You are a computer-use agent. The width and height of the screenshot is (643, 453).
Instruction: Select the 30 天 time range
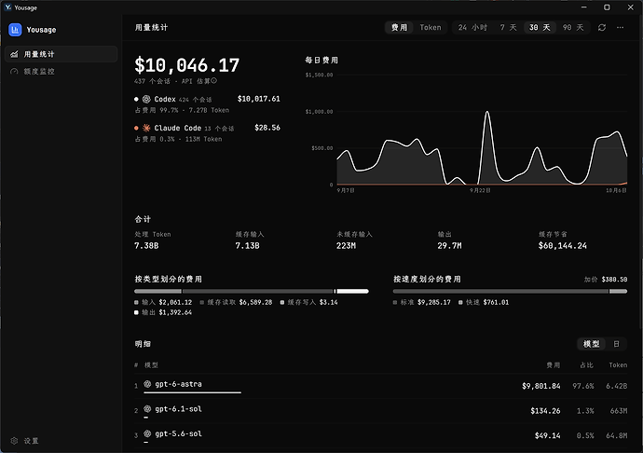540,27
